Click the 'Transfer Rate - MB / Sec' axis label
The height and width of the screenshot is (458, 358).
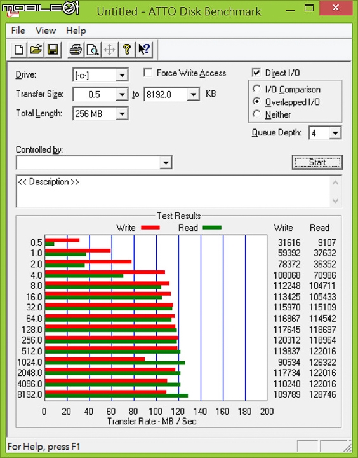(x=152, y=421)
